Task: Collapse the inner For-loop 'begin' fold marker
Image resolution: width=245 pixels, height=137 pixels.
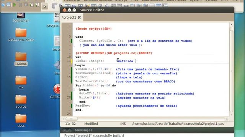Action: (74, 89)
